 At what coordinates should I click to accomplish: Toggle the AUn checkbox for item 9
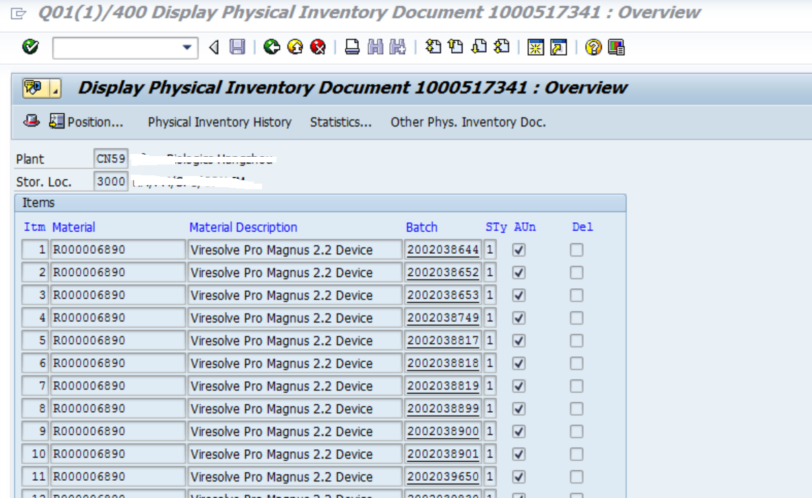click(x=519, y=431)
